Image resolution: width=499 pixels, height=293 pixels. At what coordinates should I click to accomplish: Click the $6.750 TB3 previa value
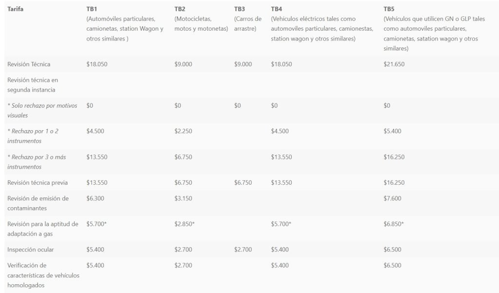pos(243,182)
